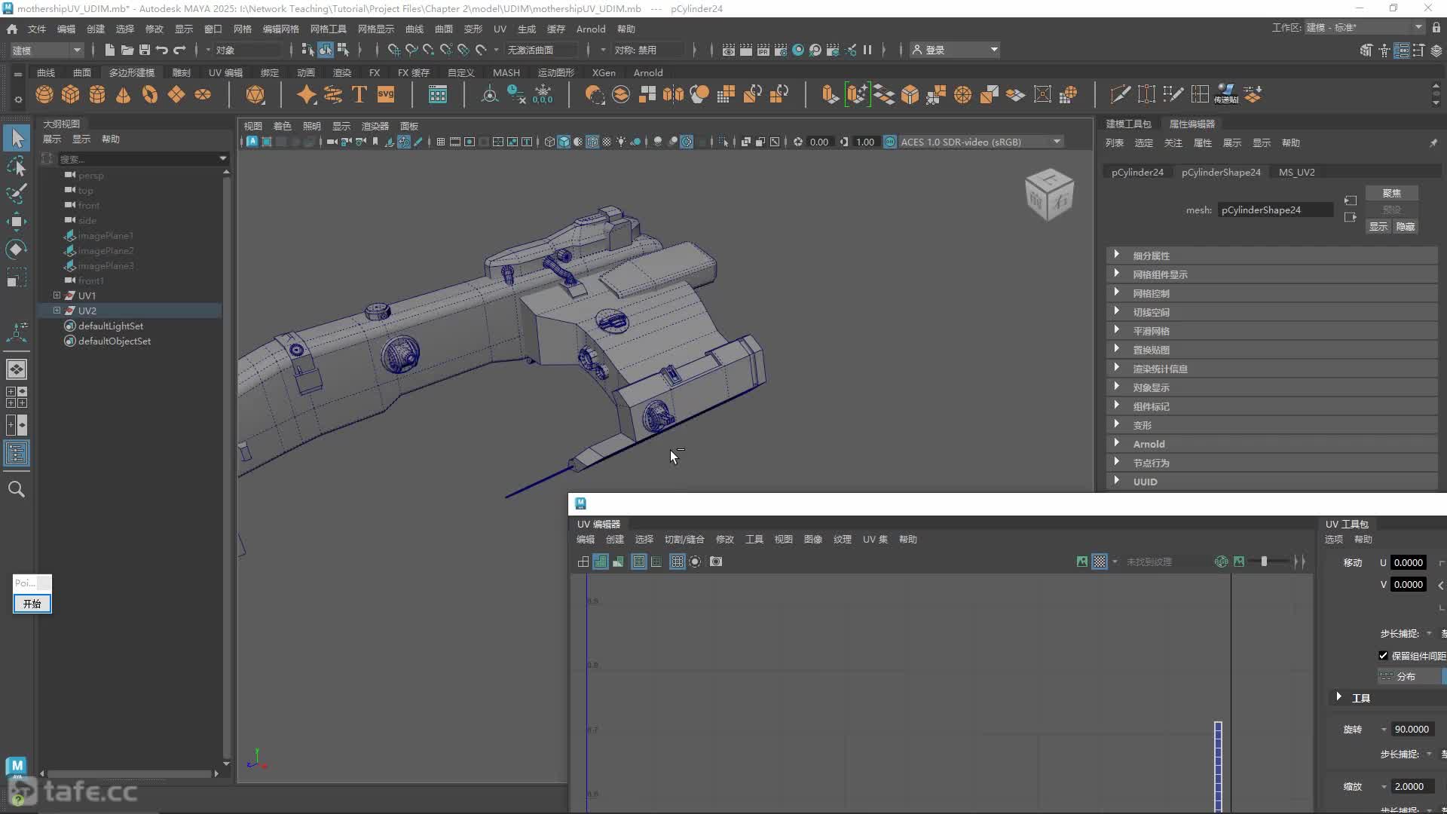Create a polygon sphere from the shelf

[x=44, y=95]
